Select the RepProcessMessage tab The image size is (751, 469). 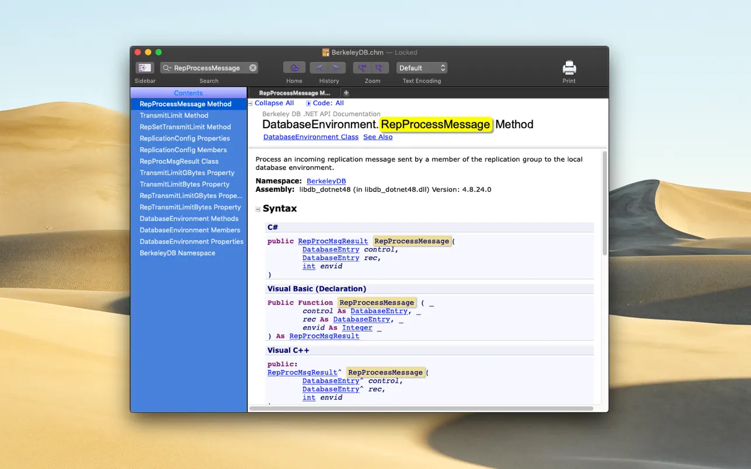294,93
